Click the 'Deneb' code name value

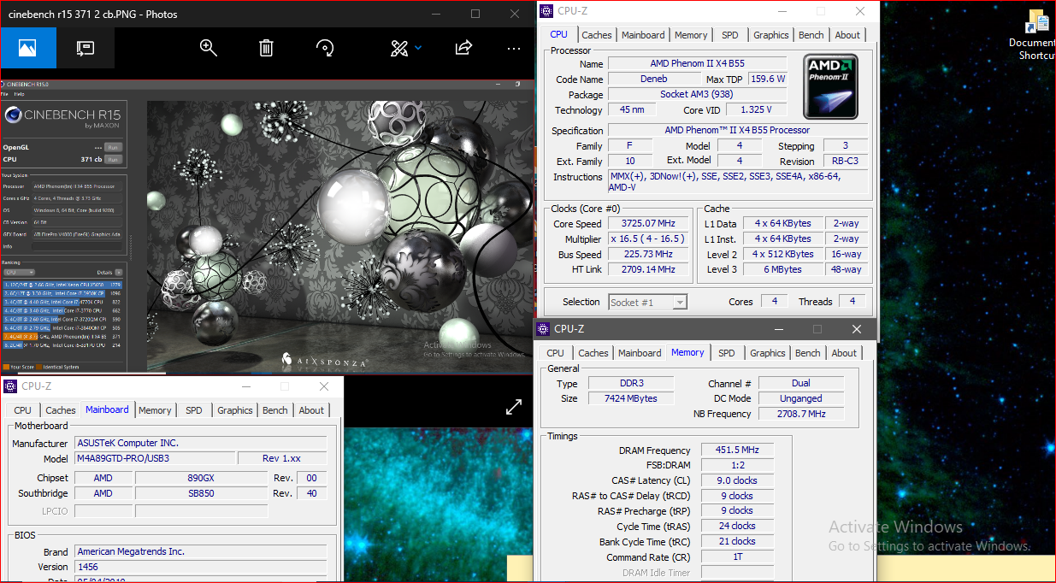click(653, 79)
